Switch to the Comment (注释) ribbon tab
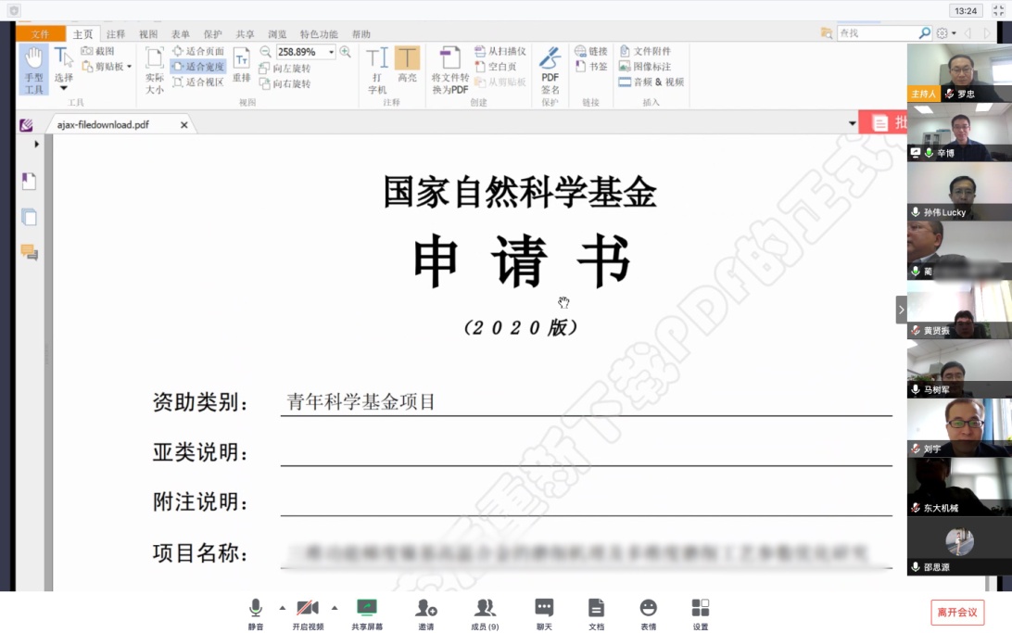The height and width of the screenshot is (633, 1012). [x=116, y=34]
